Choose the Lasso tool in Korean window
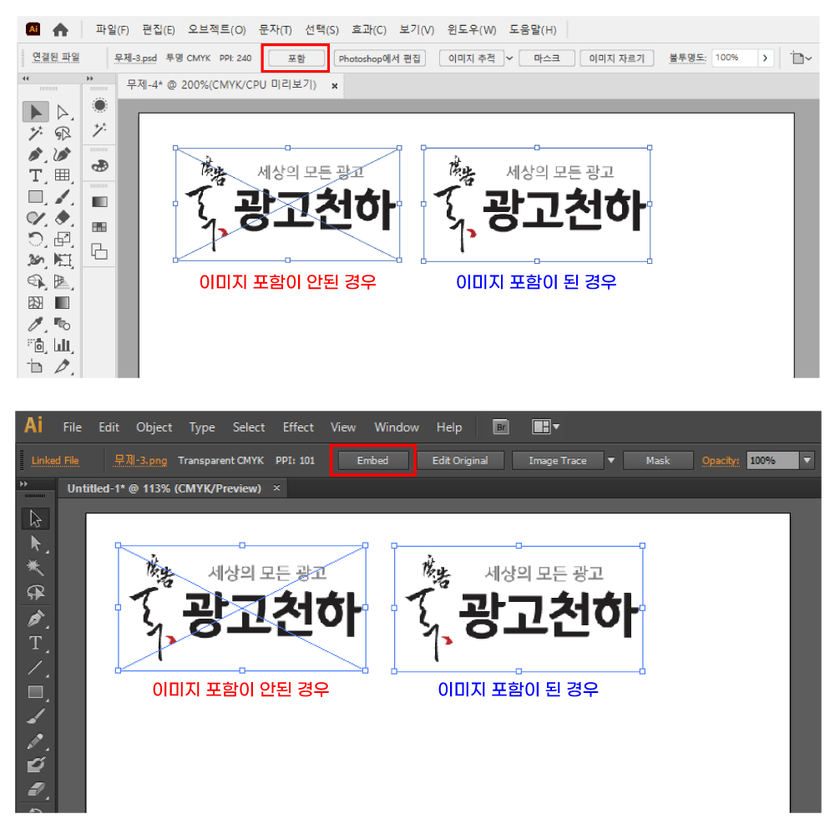 tap(63, 133)
